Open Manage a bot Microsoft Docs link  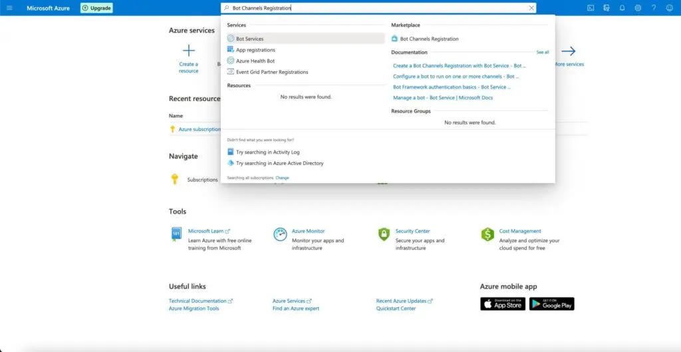442,98
